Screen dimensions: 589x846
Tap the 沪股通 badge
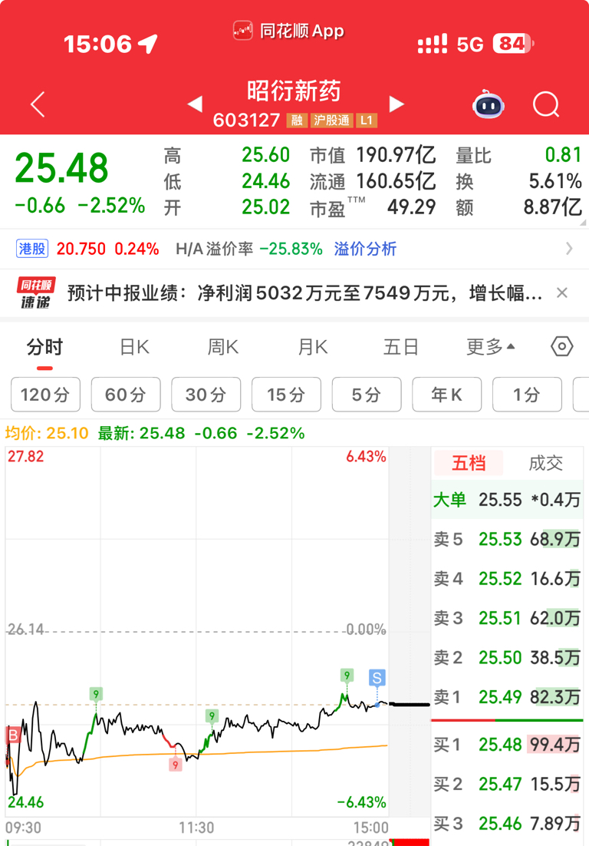[331, 120]
